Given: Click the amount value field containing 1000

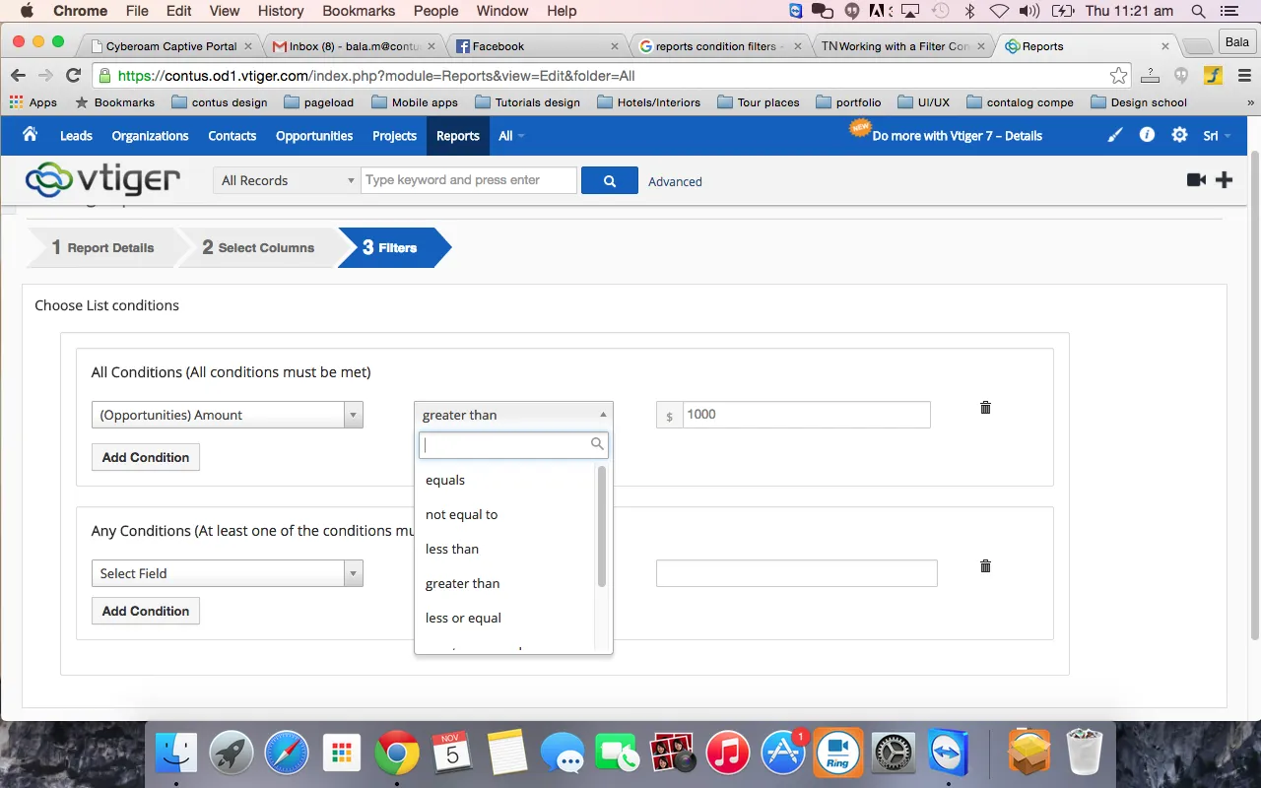Looking at the screenshot, I should point(806,415).
